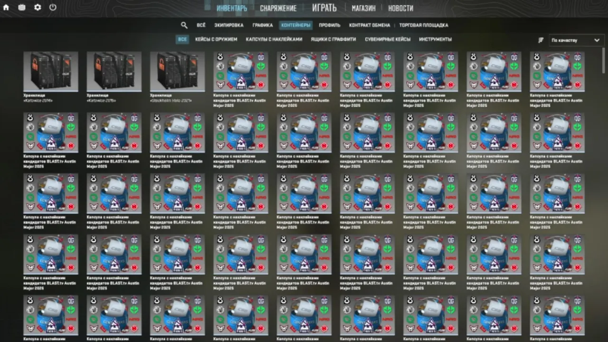The height and width of the screenshot is (342, 608).
Task: Open the Stockholm Holo 2021 storage unit
Action: pos(177,71)
